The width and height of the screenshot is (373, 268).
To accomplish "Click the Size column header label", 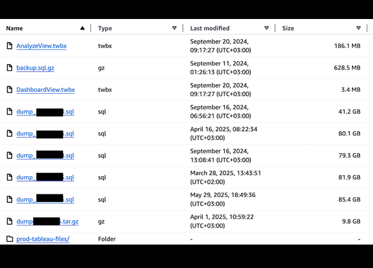I will coord(288,29).
